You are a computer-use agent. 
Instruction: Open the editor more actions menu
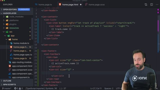157,4
